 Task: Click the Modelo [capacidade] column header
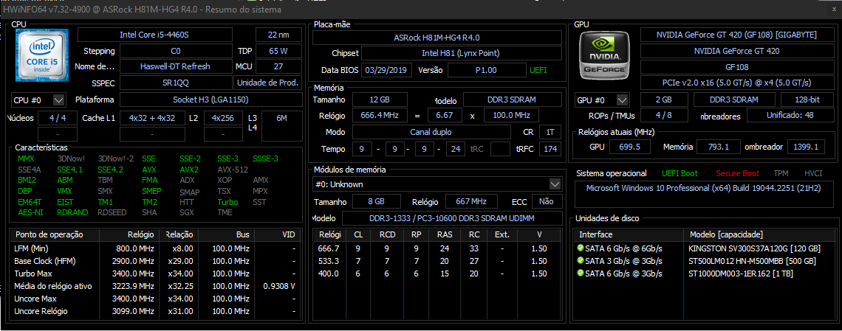(x=760, y=234)
